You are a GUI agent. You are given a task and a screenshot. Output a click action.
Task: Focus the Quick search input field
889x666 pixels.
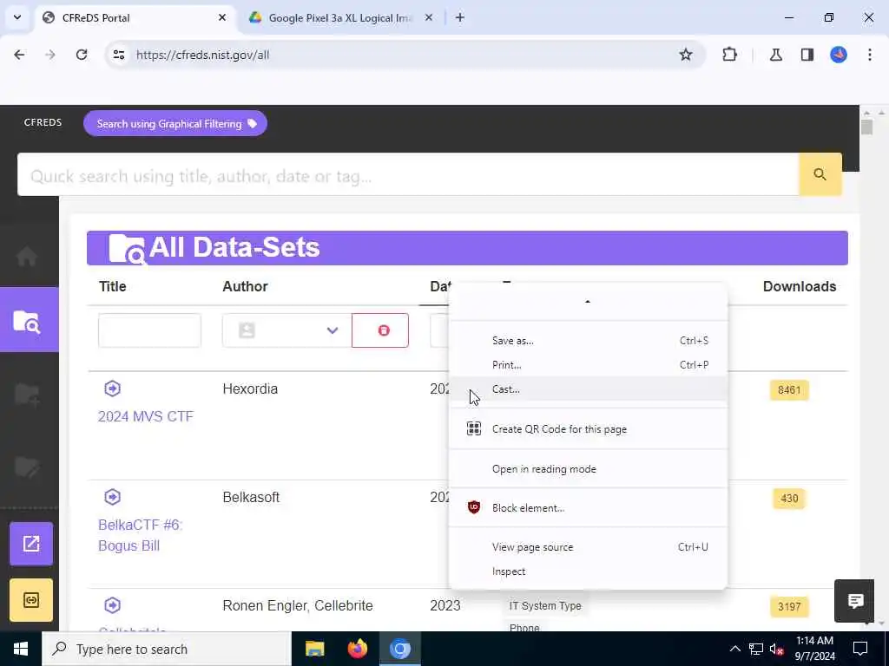[408, 174]
